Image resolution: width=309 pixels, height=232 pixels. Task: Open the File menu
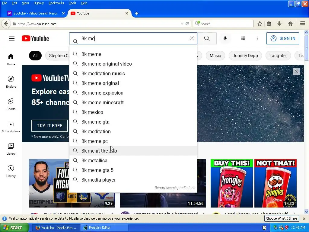5,3
